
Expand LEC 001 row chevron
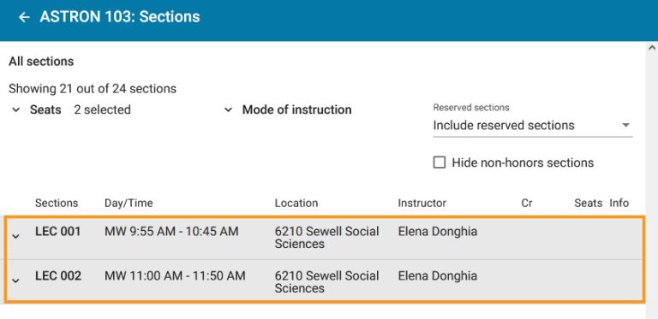click(x=15, y=237)
